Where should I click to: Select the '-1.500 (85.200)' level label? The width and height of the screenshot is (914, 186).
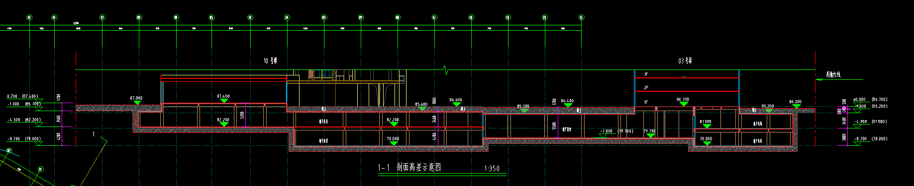click(871, 106)
